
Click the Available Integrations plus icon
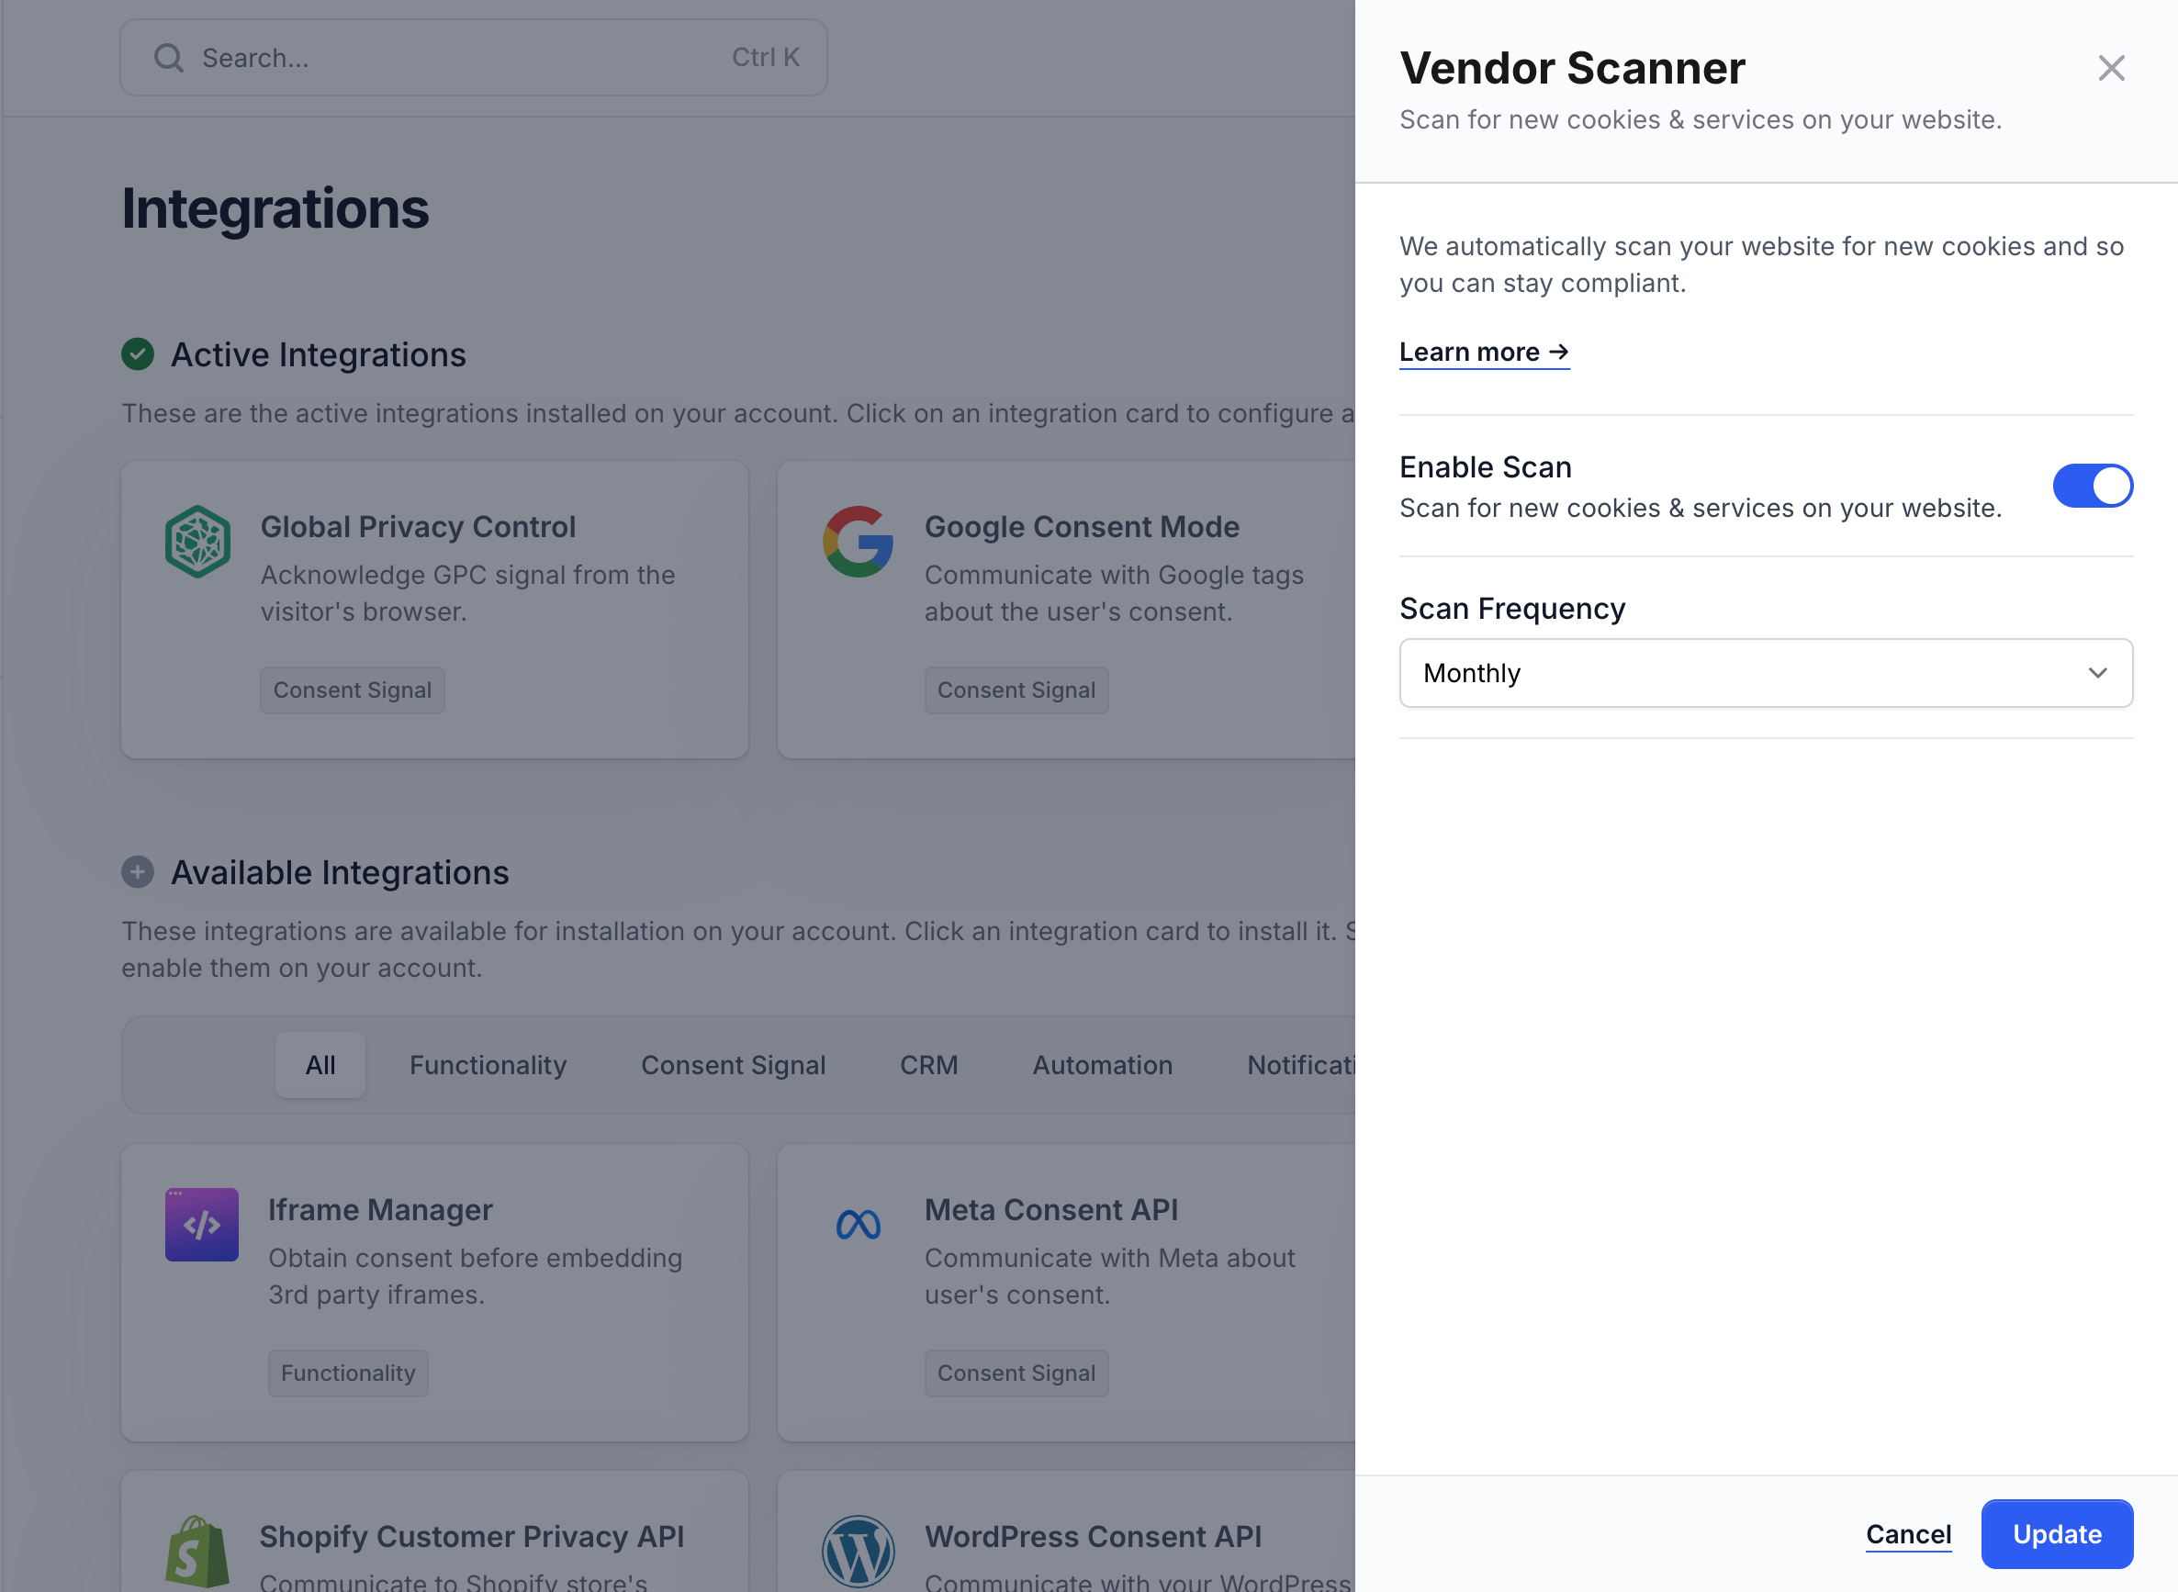[x=138, y=872]
